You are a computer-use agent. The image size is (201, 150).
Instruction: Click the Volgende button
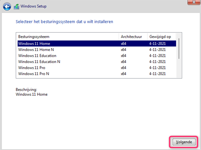(184, 142)
